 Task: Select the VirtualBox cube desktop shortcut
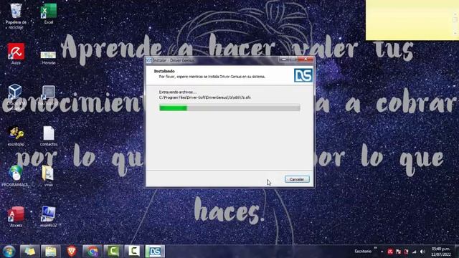pos(15,94)
